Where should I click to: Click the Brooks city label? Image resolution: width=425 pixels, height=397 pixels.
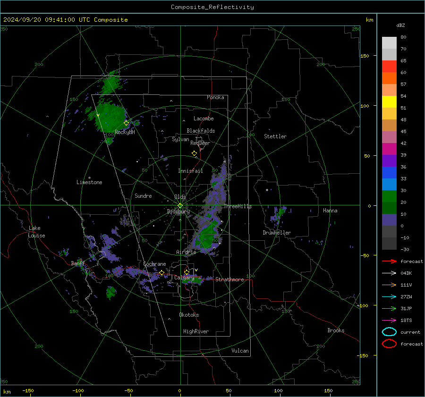(x=336, y=330)
